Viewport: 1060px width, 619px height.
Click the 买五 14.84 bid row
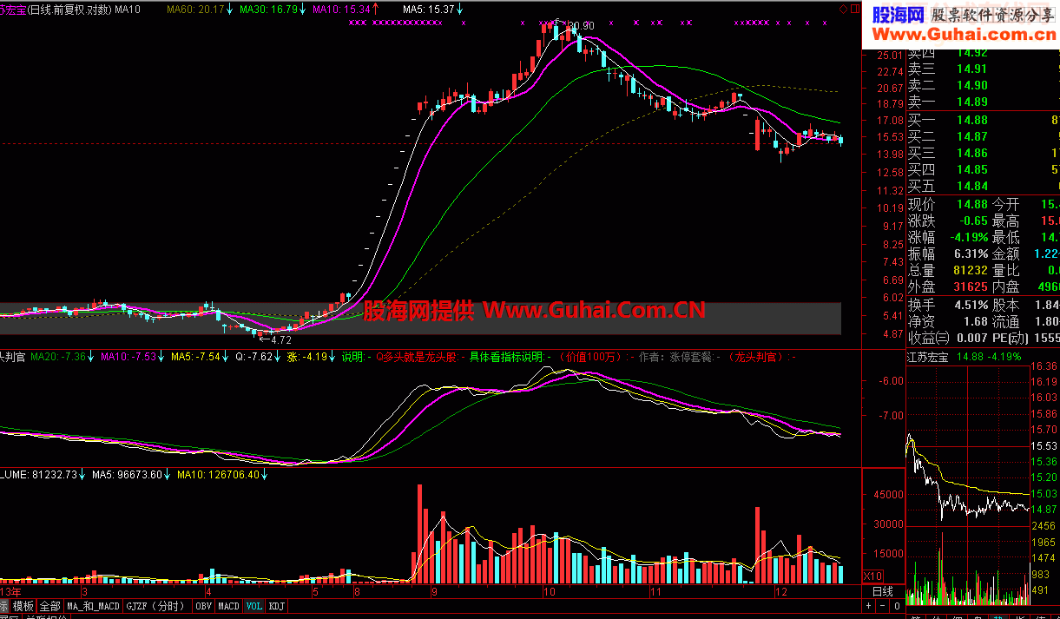[x=983, y=186]
